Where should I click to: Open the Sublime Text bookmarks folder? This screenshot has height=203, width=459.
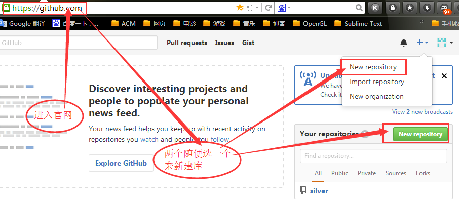coord(358,23)
